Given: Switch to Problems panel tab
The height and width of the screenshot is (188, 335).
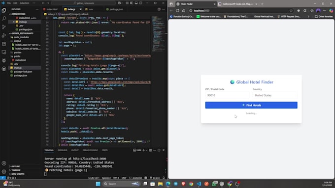Looking at the screenshot, I should [x=63, y=150].
